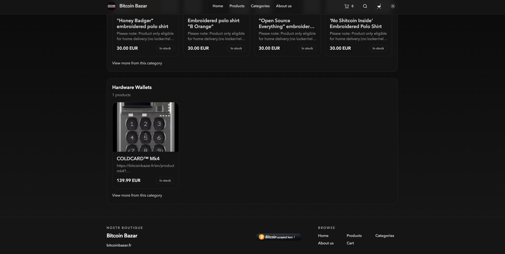Screen dimensions: 505x254
Task: Open 'No Shitcoin Inside' Embroidered Polo Shirt
Action: tap(356, 24)
